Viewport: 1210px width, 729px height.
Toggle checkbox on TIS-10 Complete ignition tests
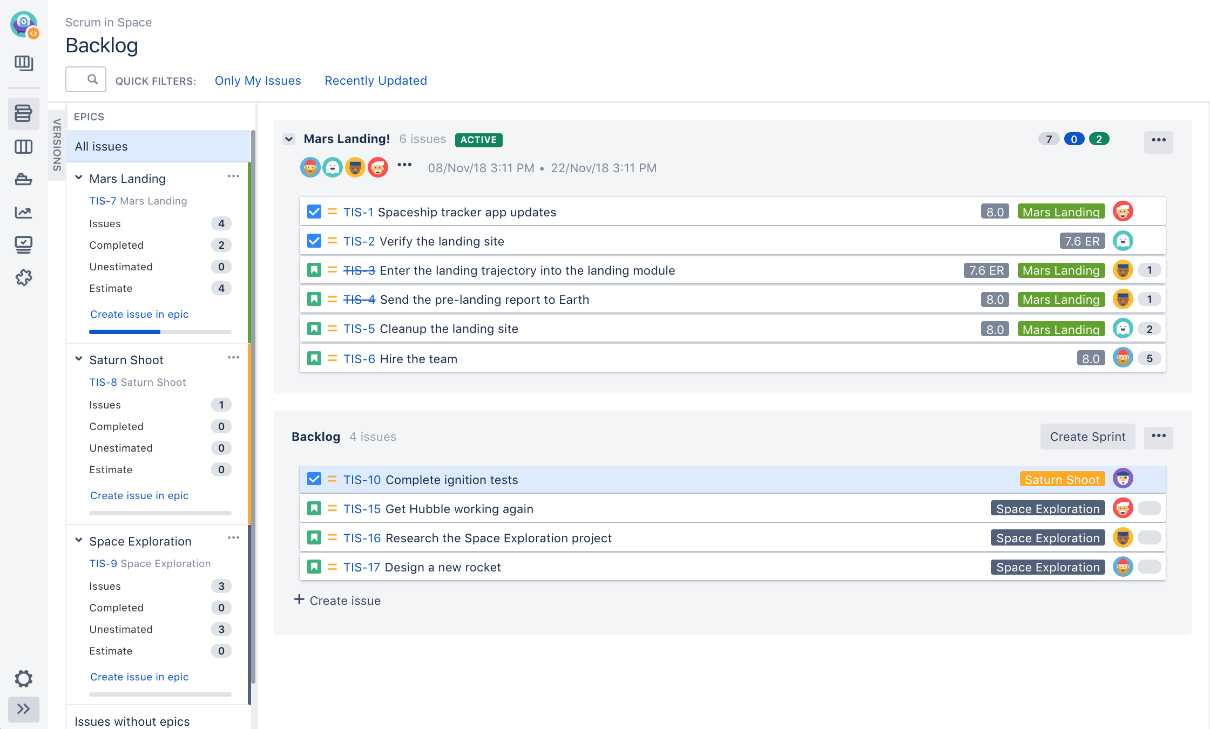point(314,479)
